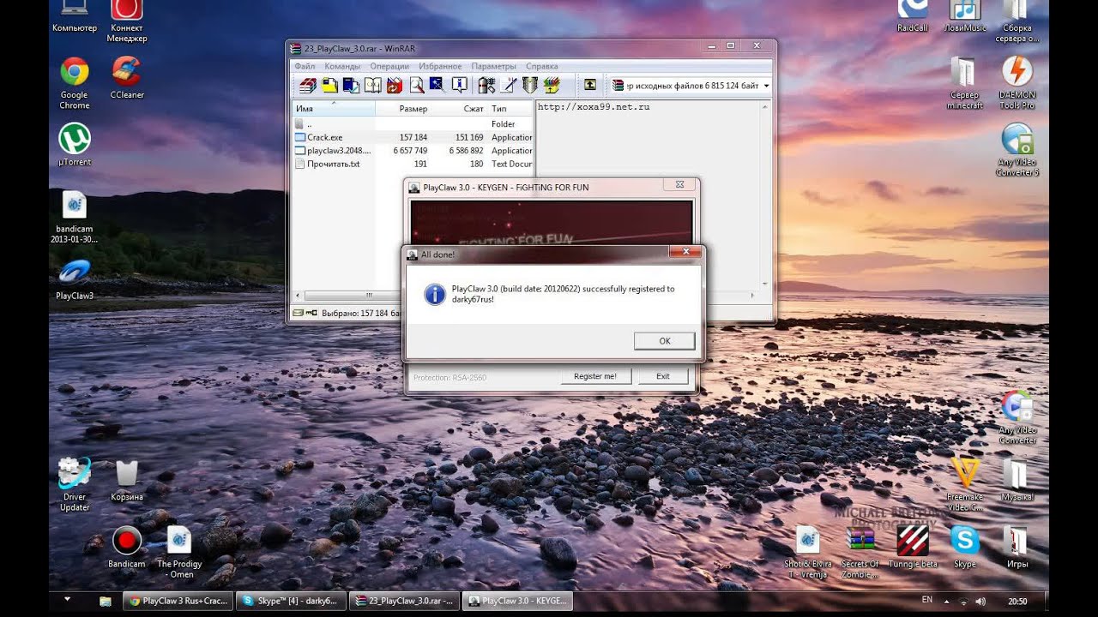This screenshot has height=617, width=1098.
Task: Click the Up one level arrow button
Action: [x=590, y=85]
